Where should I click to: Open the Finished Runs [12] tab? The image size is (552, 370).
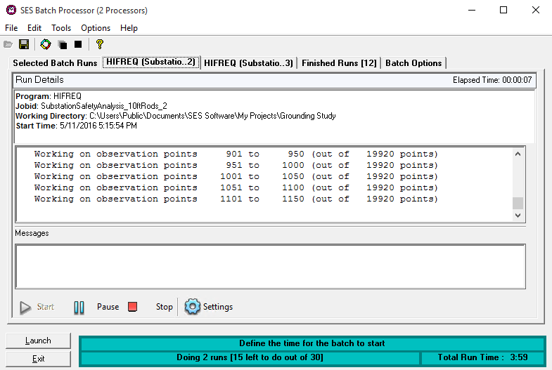point(339,63)
